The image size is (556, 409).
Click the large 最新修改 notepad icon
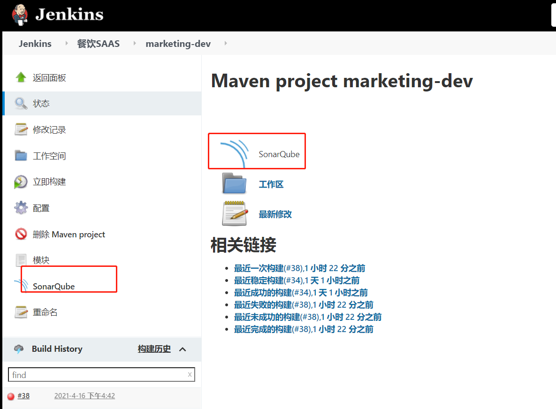235,213
